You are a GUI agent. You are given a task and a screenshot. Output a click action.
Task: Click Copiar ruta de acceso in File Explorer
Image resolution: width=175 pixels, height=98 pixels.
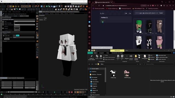tap(109, 57)
